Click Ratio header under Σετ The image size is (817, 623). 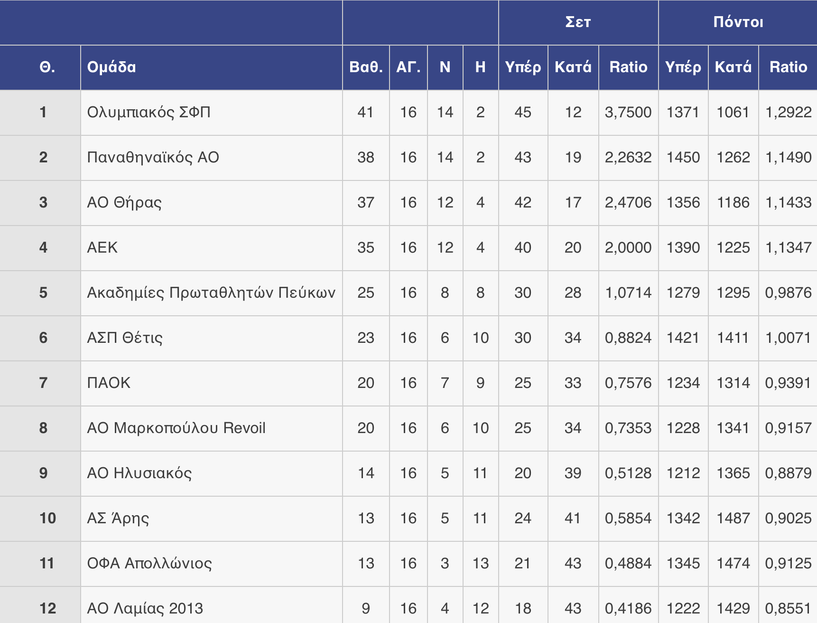[x=628, y=67]
